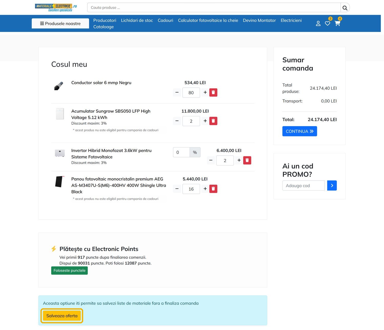The image size is (384, 330).
Task: Open the user account icon
Action: 318,23
